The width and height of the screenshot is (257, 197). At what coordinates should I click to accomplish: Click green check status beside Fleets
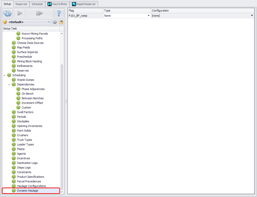(14, 149)
